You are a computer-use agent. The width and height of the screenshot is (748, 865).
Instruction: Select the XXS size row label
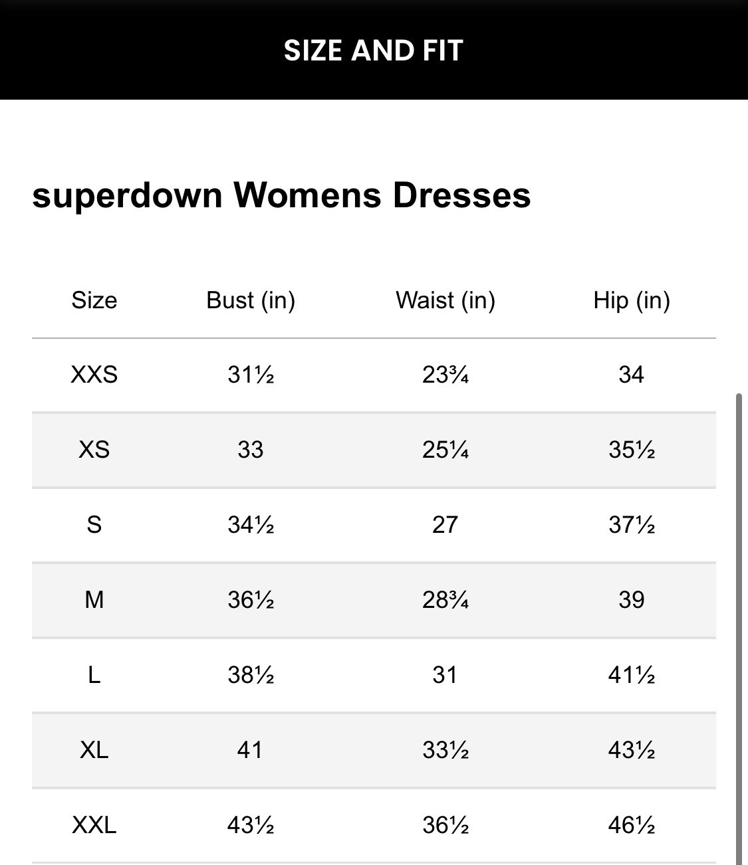(94, 375)
